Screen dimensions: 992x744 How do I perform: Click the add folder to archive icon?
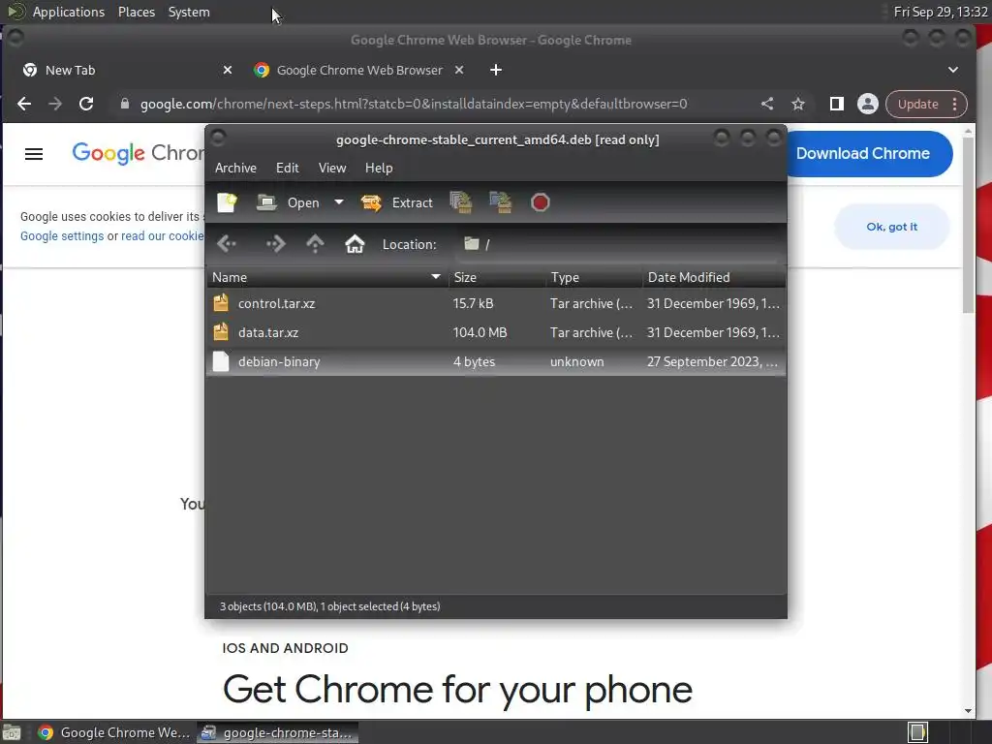(501, 202)
